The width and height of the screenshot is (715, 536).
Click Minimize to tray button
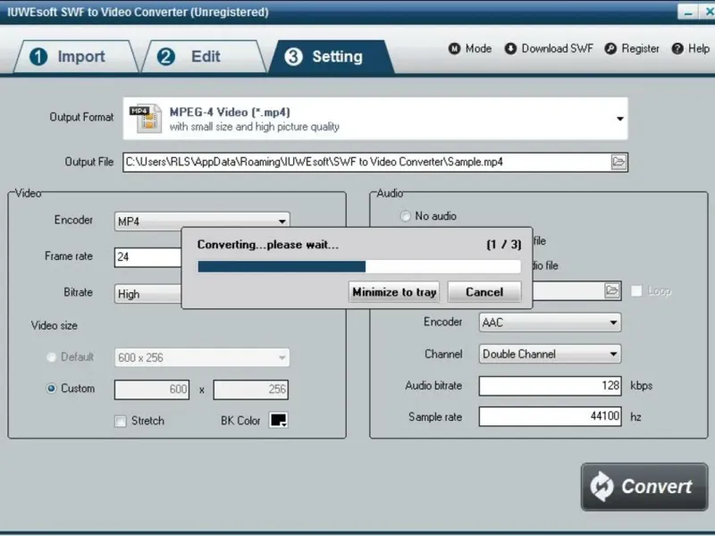tap(394, 292)
